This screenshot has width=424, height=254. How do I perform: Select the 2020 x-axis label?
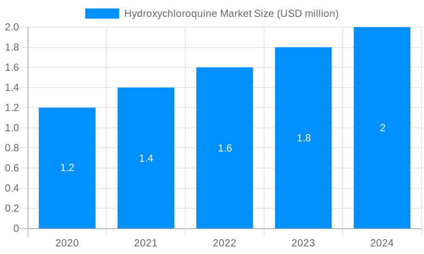point(67,243)
